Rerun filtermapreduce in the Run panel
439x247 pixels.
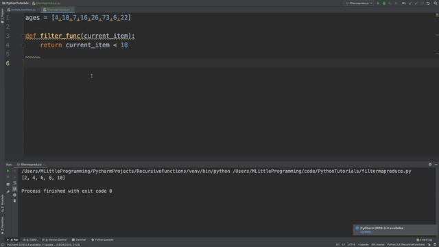pos(8,171)
